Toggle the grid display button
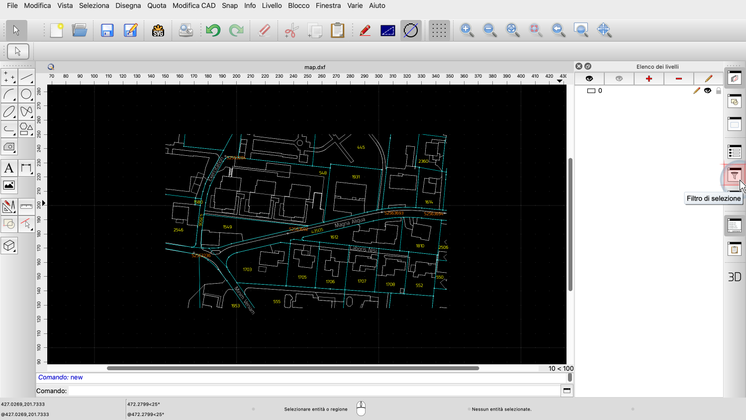The height and width of the screenshot is (420, 746). (439, 30)
